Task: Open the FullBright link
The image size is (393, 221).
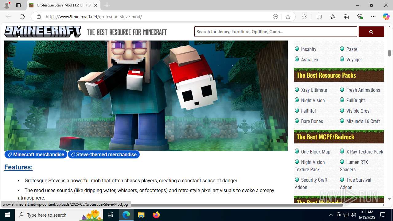Action: point(356,100)
